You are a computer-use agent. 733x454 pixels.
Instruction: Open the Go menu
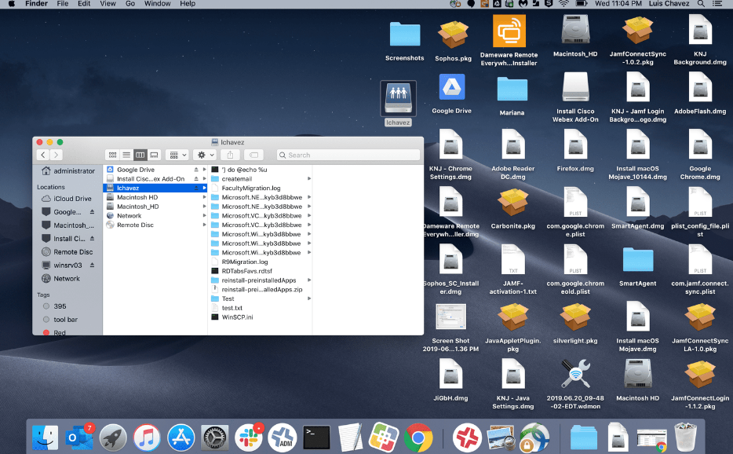130,4
